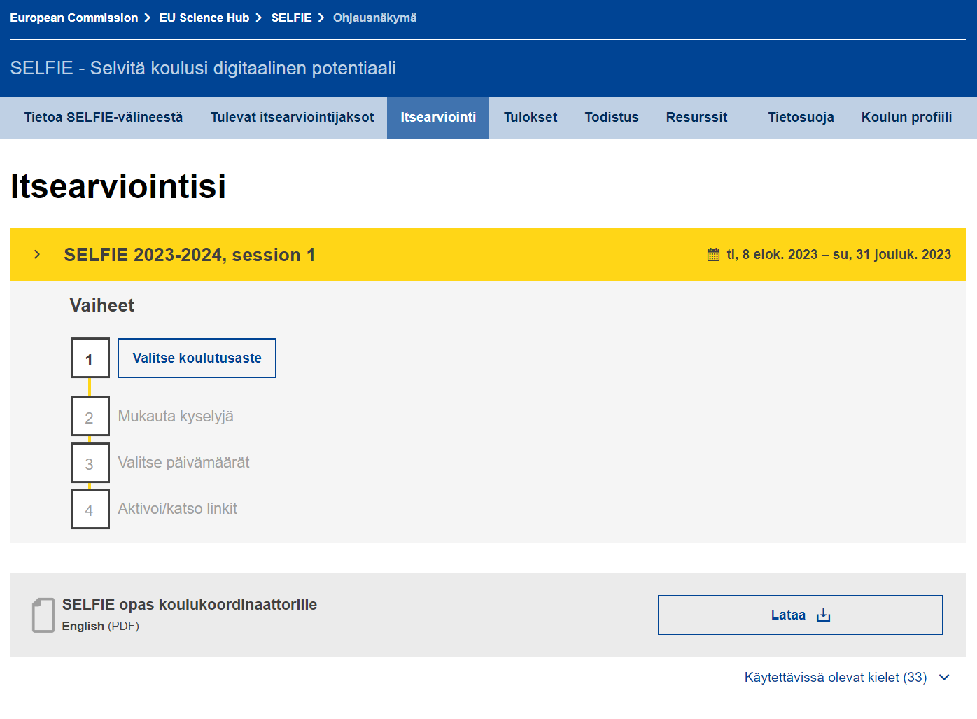This screenshot has height=719, width=977.
Task: Select step number 2 box
Action: point(90,417)
